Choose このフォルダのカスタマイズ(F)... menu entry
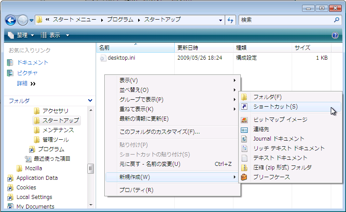The image size is (346, 212). click(x=172, y=132)
